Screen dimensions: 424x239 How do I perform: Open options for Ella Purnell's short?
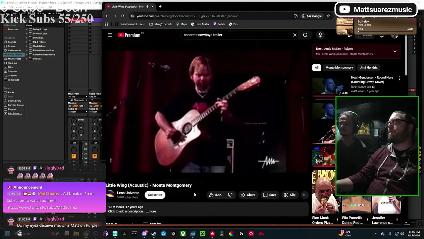coord(367,220)
